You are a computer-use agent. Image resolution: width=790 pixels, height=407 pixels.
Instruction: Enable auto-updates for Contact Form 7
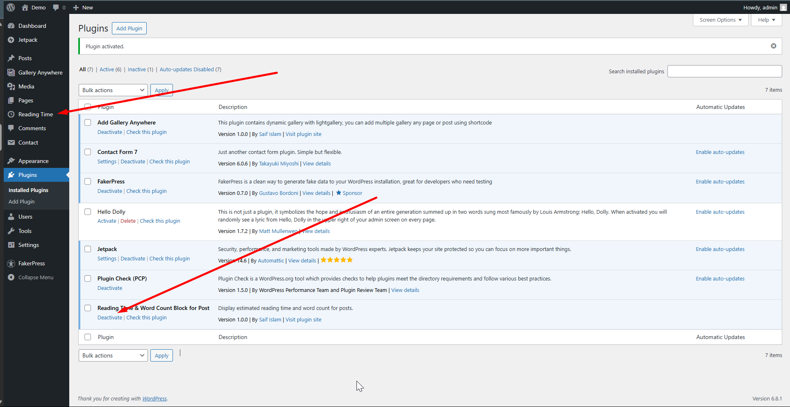tap(720, 152)
